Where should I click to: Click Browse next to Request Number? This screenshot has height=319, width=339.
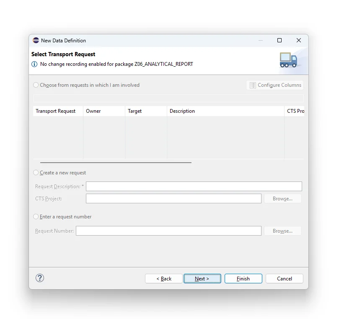pos(282,231)
